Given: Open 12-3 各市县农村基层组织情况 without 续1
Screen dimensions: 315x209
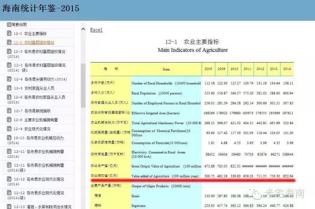Looking at the screenshot, I should pyautogui.click(x=36, y=54).
